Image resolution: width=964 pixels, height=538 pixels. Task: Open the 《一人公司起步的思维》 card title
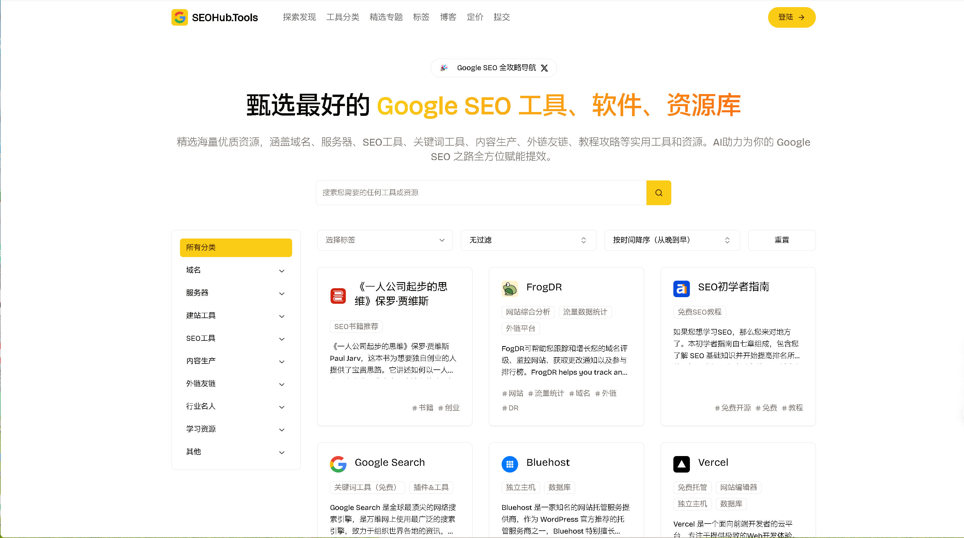[401, 294]
